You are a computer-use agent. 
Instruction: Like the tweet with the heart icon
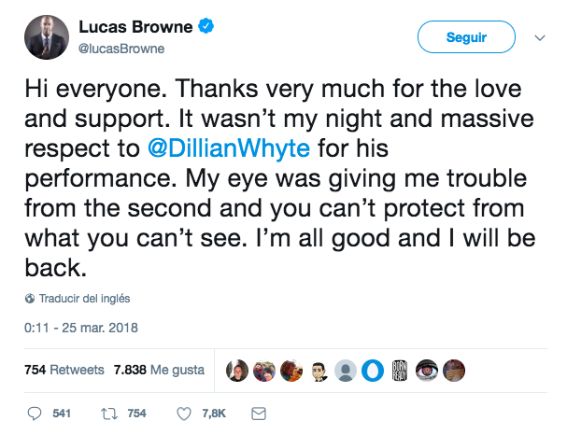(x=184, y=413)
